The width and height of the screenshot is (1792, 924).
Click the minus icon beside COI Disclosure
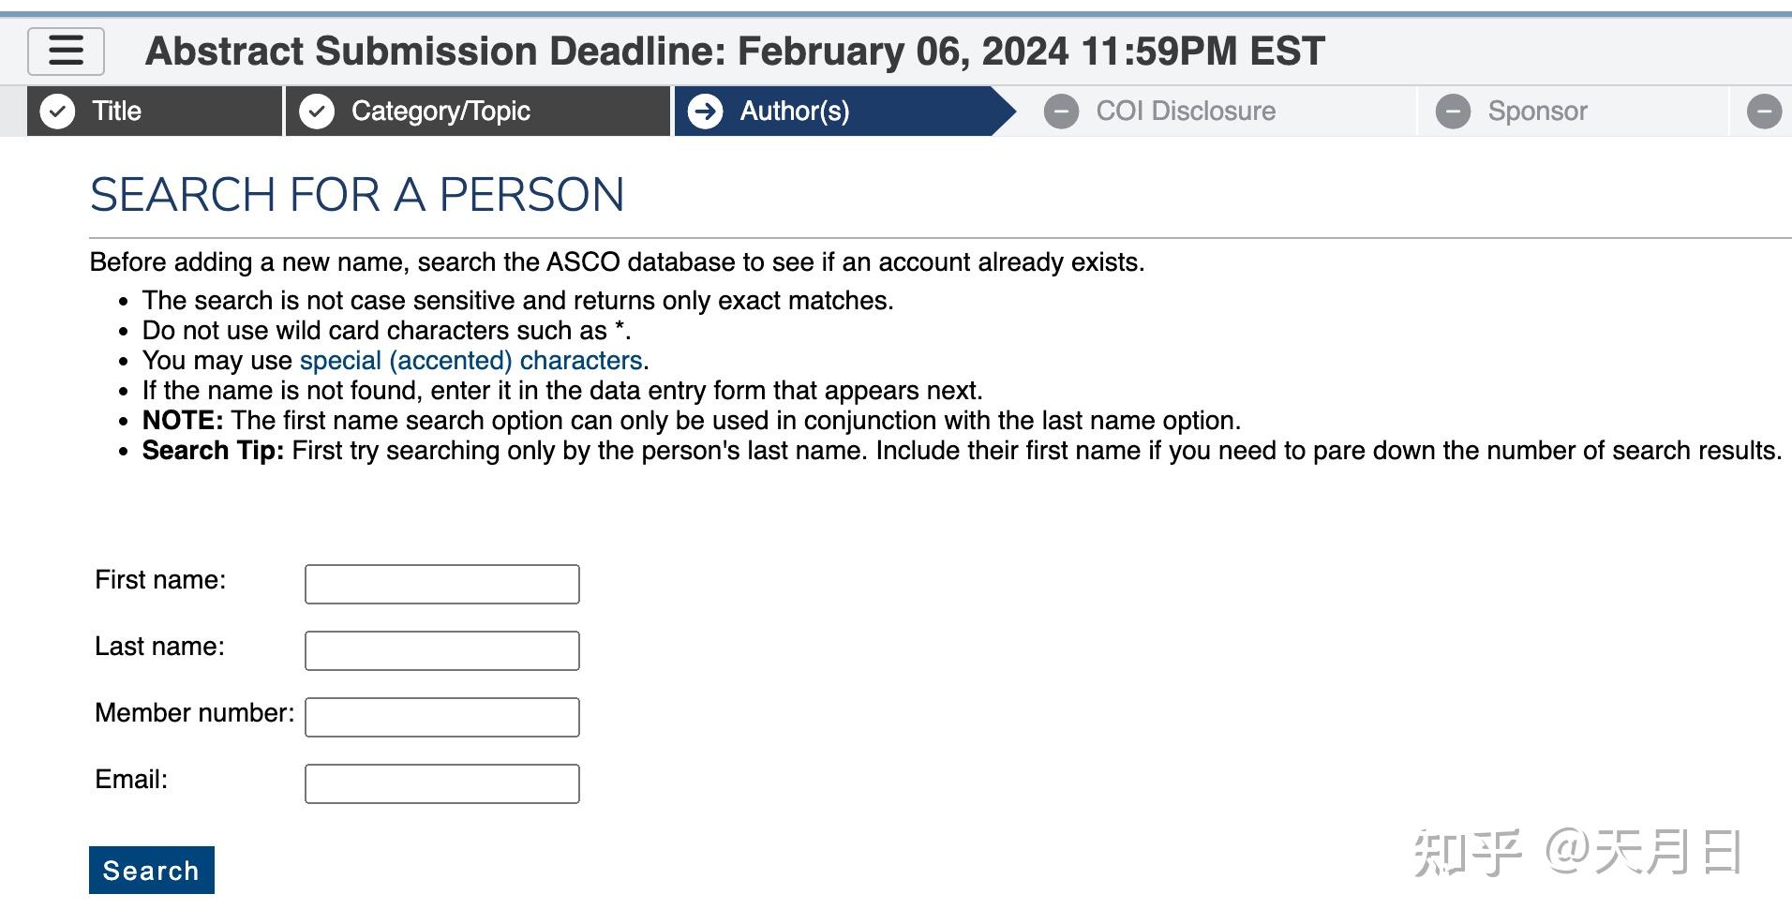(x=1061, y=112)
